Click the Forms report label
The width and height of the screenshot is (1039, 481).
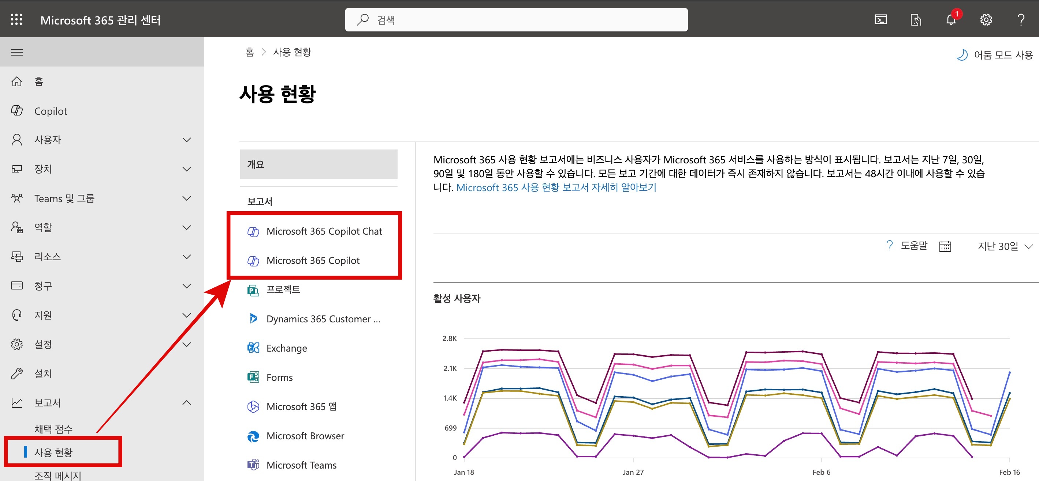click(279, 377)
